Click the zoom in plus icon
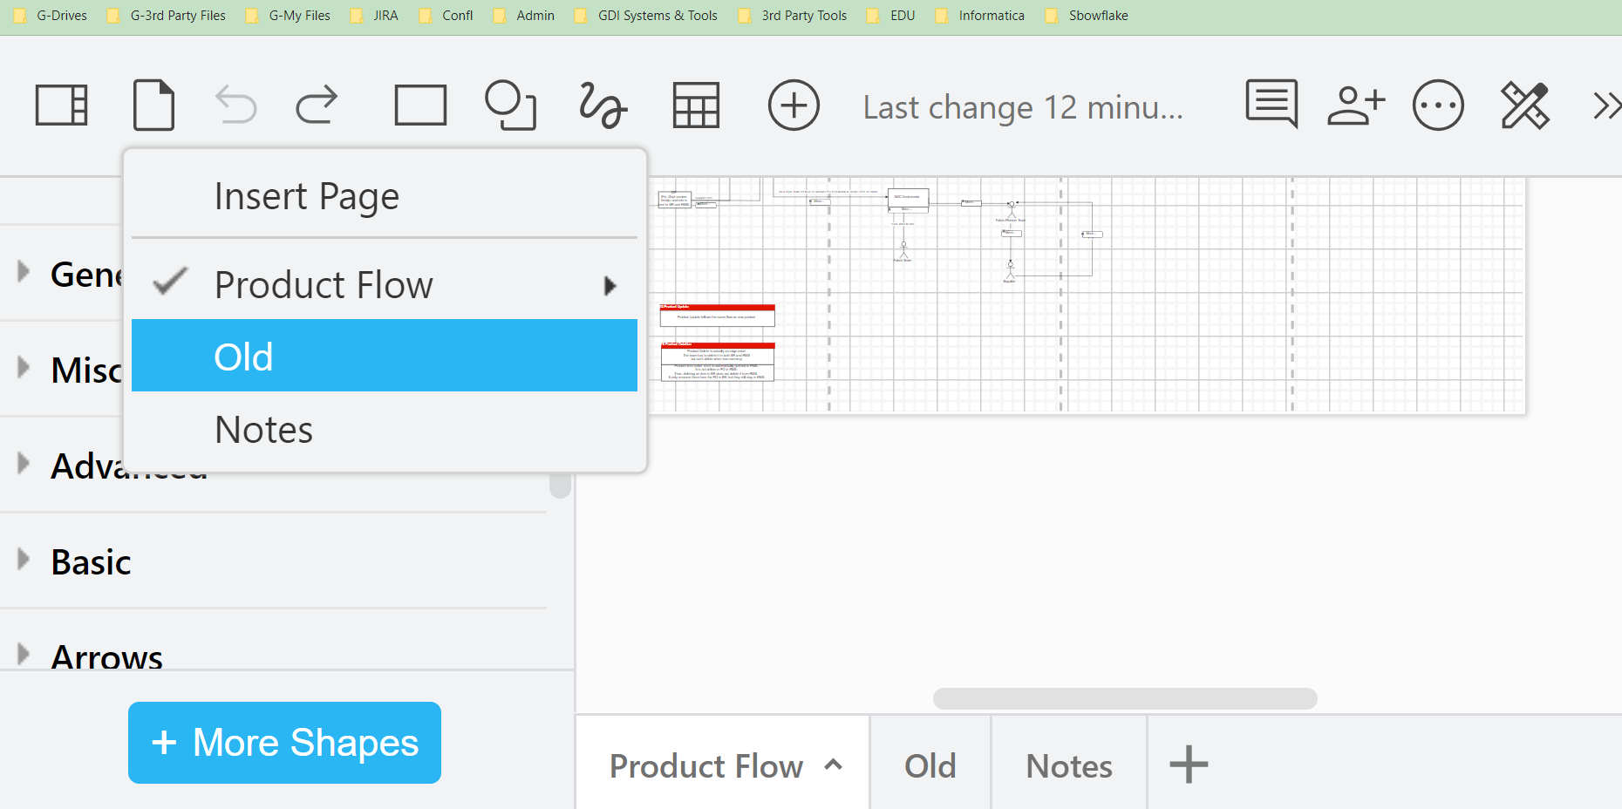The width and height of the screenshot is (1622, 809). (794, 105)
